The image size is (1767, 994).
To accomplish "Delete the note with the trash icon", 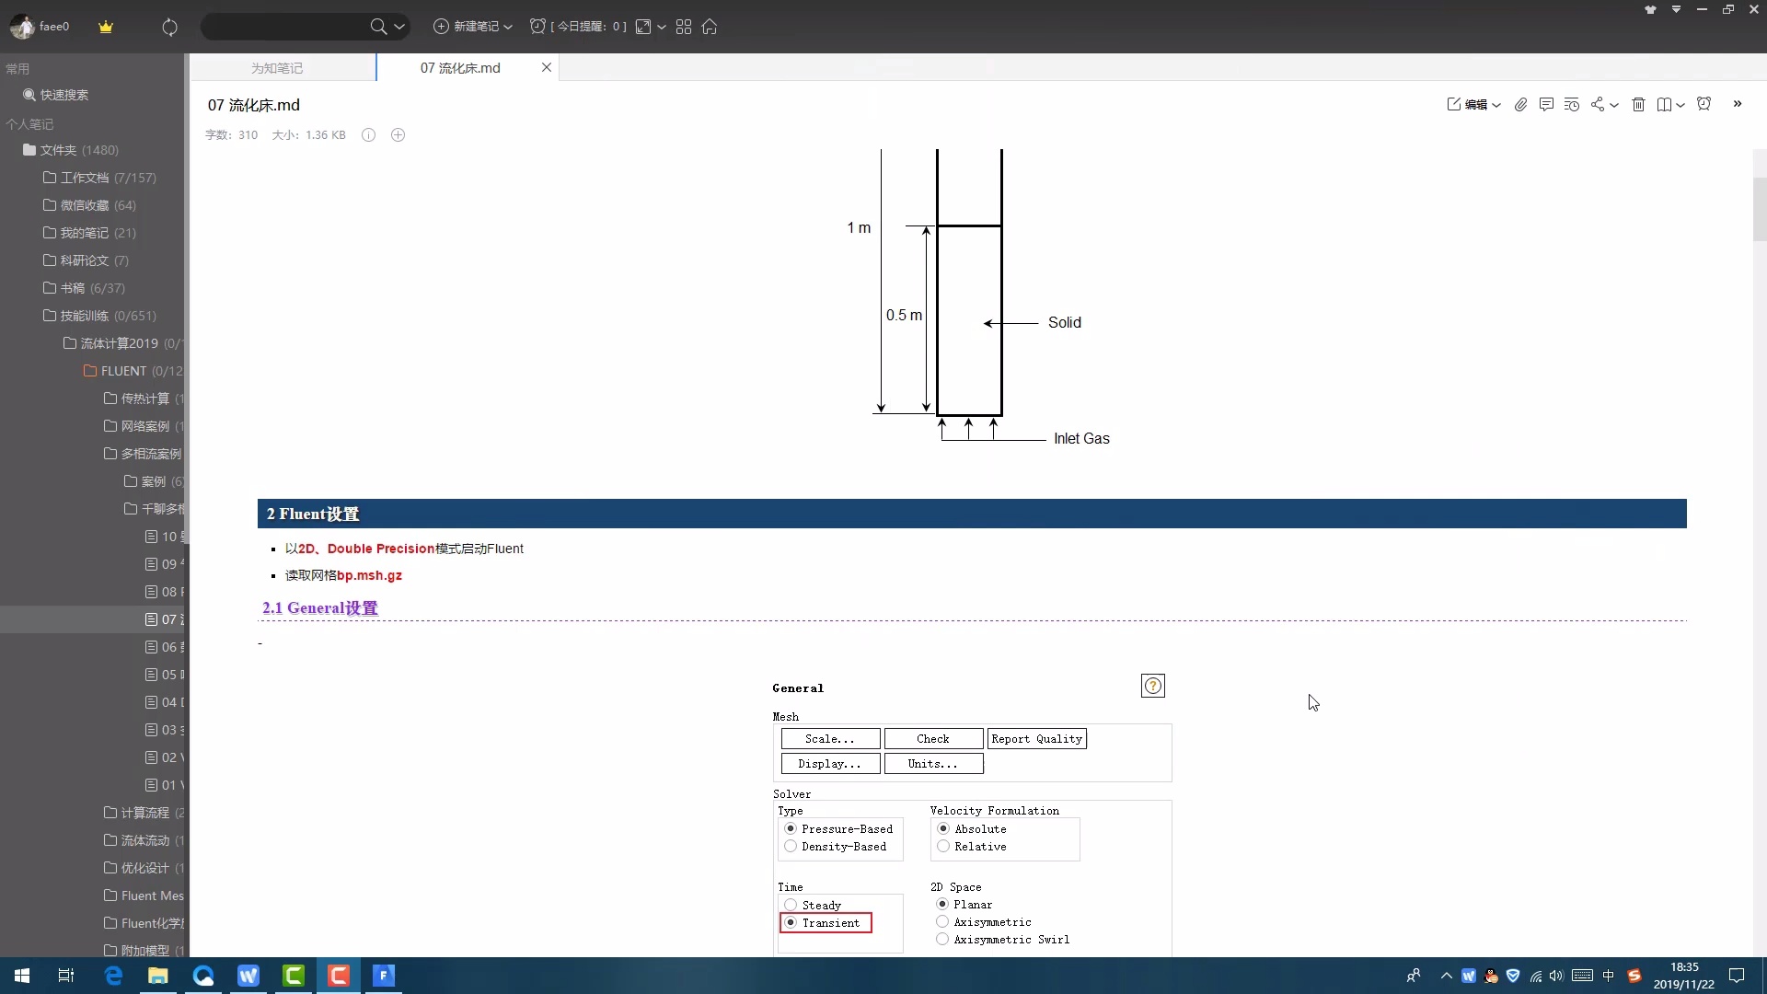I will point(1638,105).
